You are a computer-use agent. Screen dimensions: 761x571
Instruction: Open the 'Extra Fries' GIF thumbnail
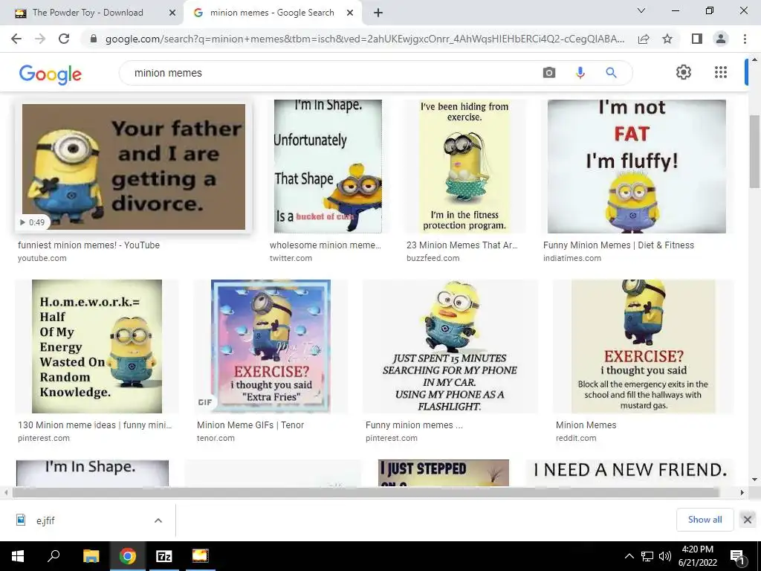coord(271,346)
